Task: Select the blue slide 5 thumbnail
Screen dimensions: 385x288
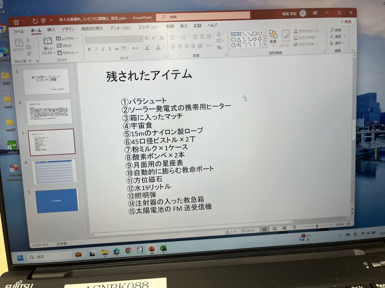Action: (57, 201)
